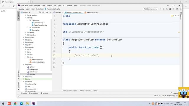189x106 pixels.
Task: Expand the Exceptions folder
Action: (26, 15)
